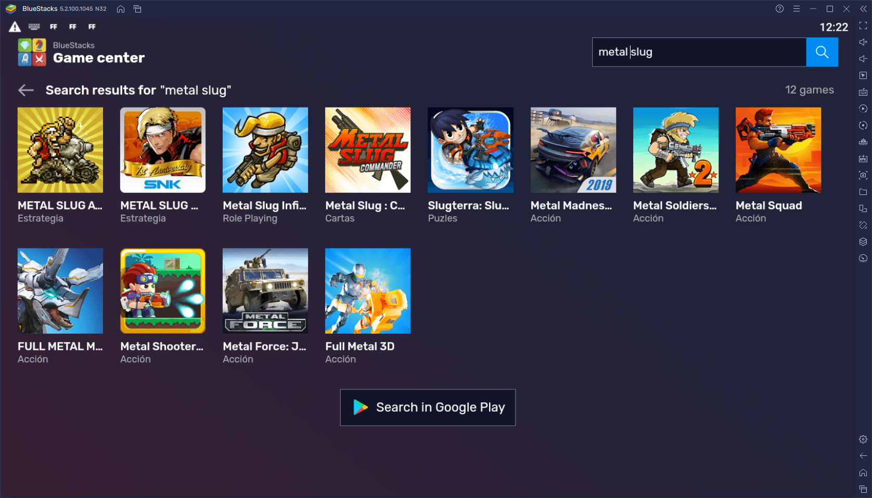Open the METAL SLUG A... tank thumbnail

point(60,150)
